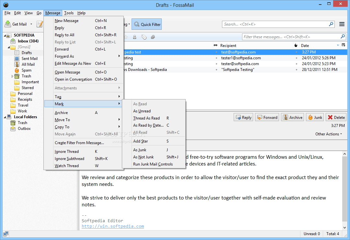
Task: Open the Tools menu
Action: 69,13
